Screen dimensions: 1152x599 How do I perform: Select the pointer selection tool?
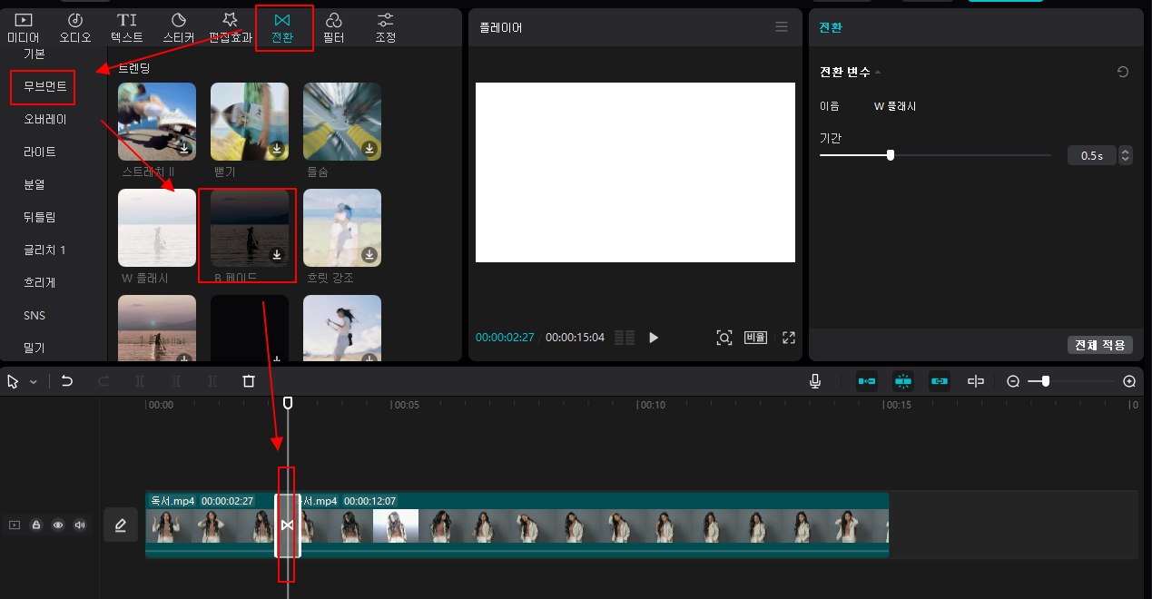point(13,381)
